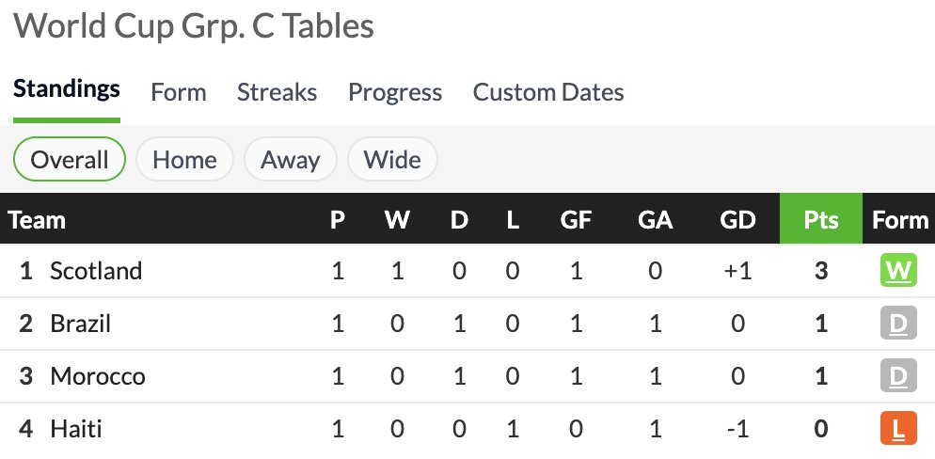Open the Morocco team link
This screenshot has width=935, height=459.
pyautogui.click(x=98, y=376)
